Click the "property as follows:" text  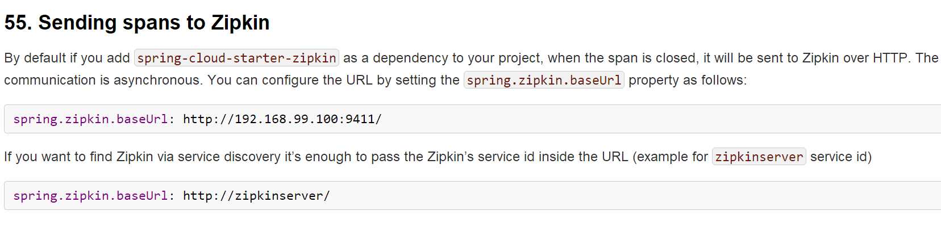tap(688, 80)
